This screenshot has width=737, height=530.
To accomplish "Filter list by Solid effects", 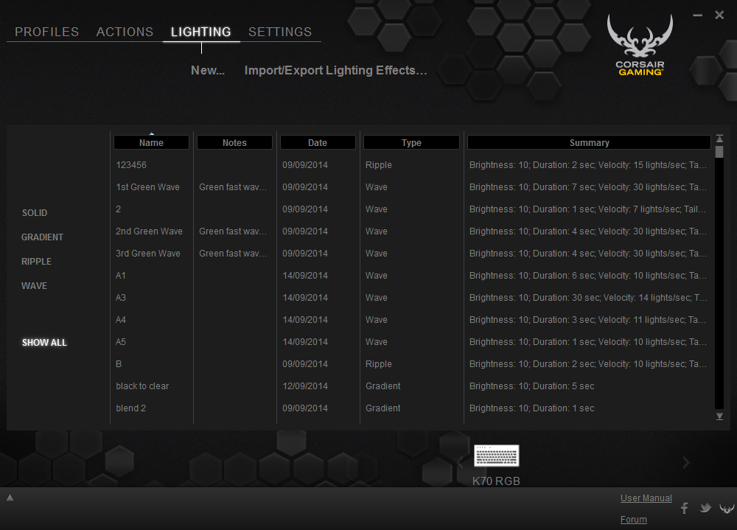I will 35,212.
